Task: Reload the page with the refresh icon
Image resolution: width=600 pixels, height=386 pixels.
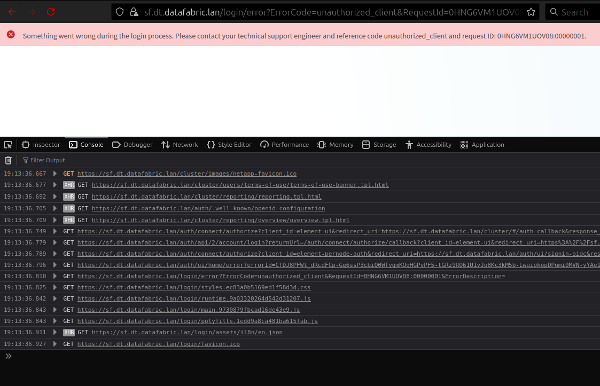Action: coord(51,12)
